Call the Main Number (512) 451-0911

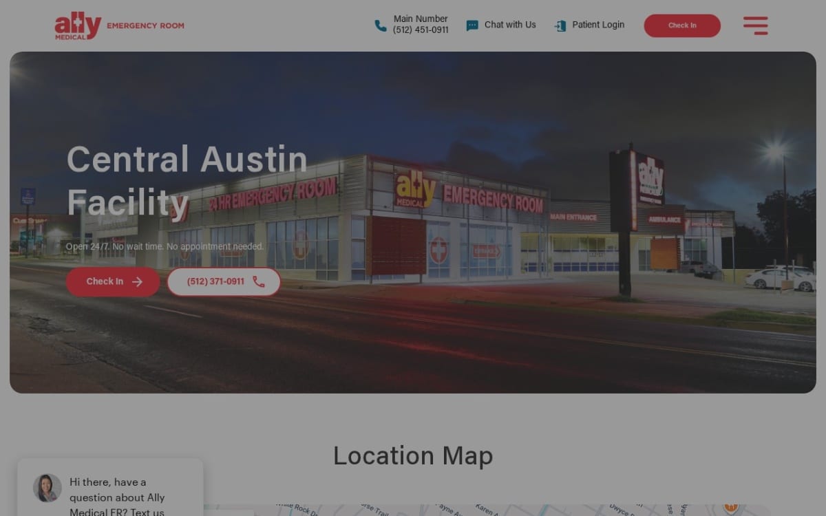click(421, 24)
